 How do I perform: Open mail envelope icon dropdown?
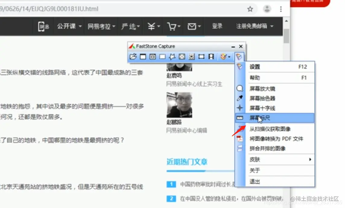click(194, 26)
